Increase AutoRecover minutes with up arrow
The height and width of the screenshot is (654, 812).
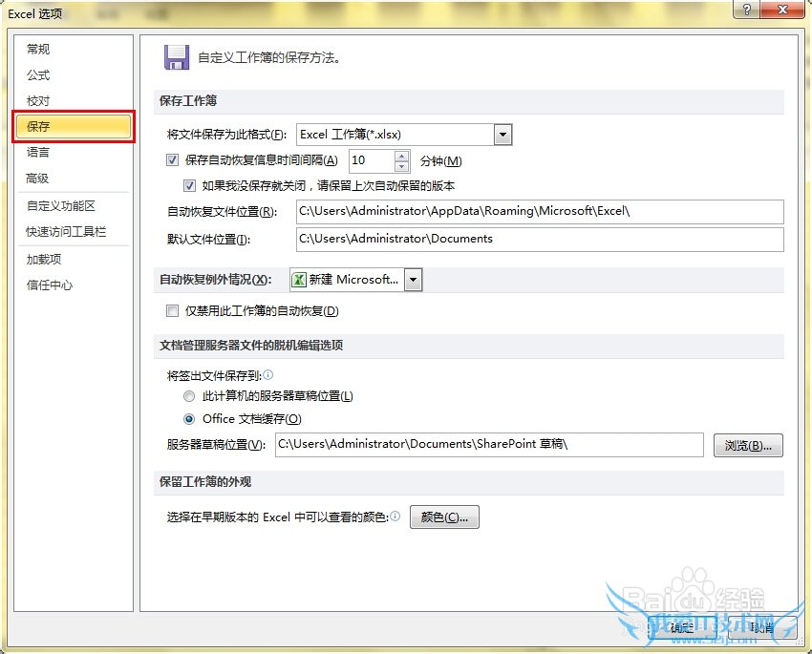click(x=401, y=156)
